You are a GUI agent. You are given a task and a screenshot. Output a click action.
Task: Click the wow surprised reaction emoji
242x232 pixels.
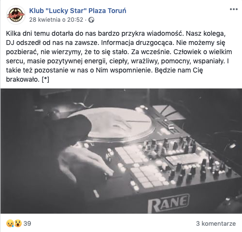click(x=18, y=223)
